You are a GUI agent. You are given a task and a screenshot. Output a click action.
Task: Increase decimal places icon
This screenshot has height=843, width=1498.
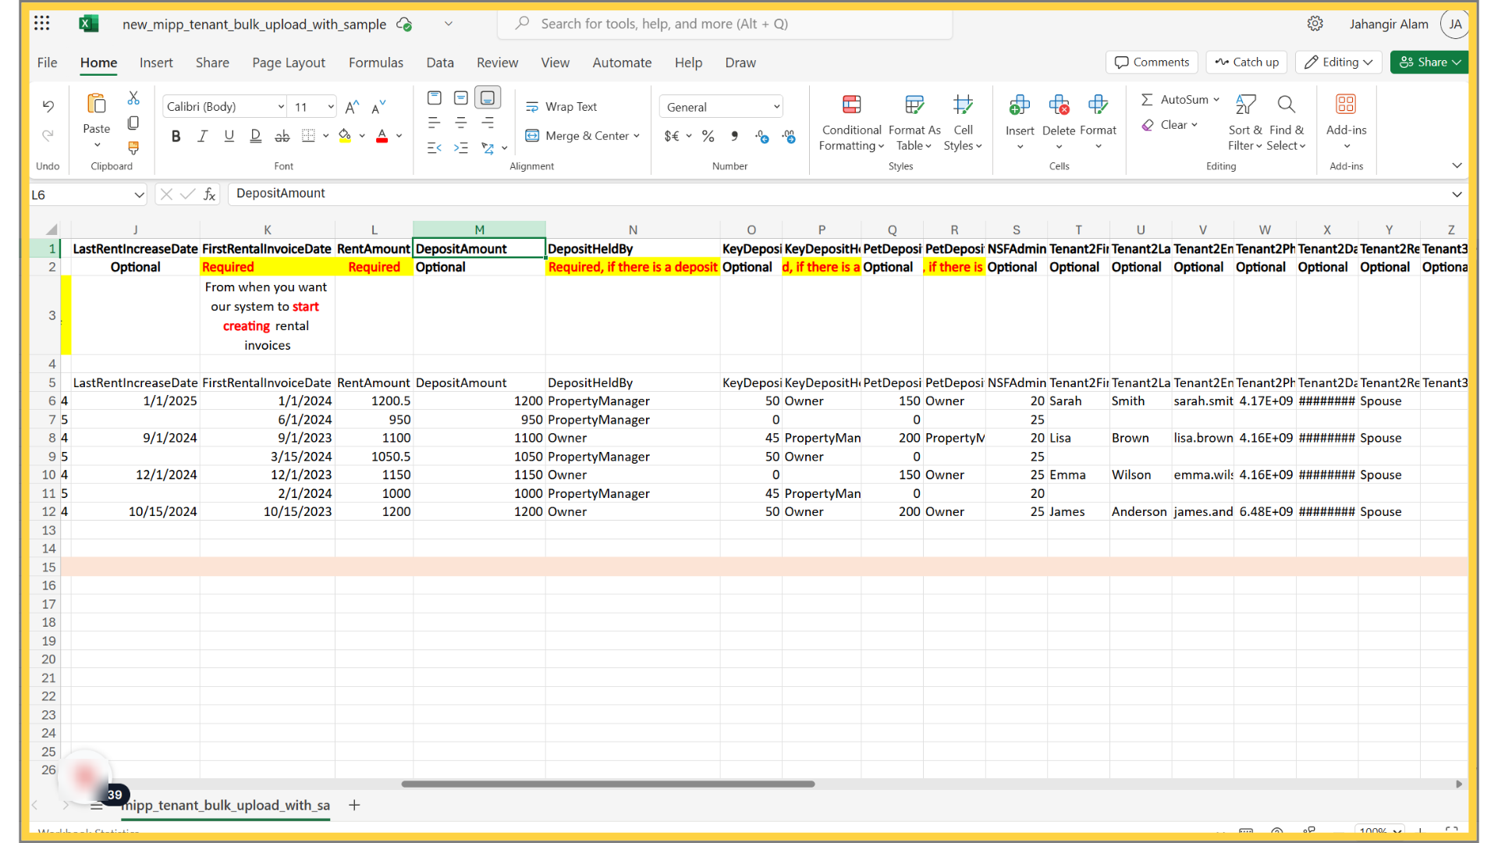(762, 136)
